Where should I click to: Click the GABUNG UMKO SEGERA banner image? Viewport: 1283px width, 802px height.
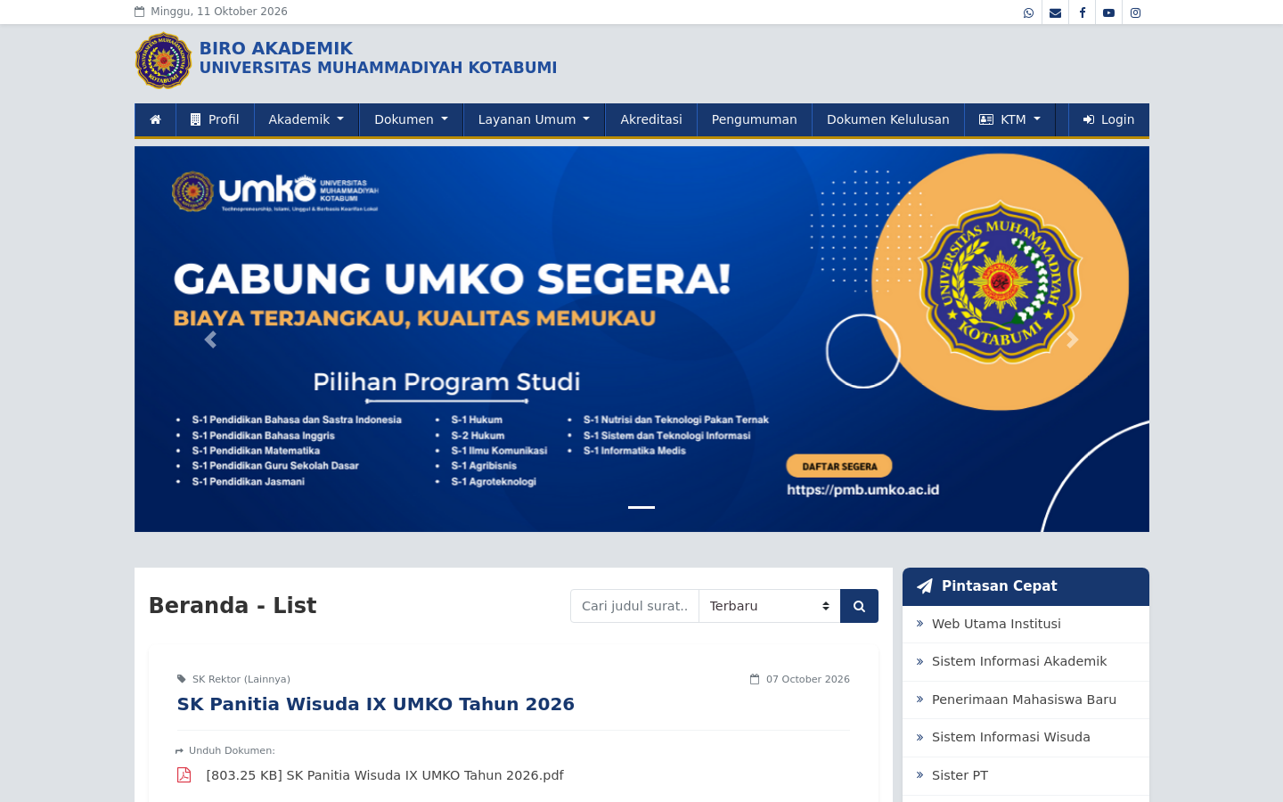click(x=641, y=339)
